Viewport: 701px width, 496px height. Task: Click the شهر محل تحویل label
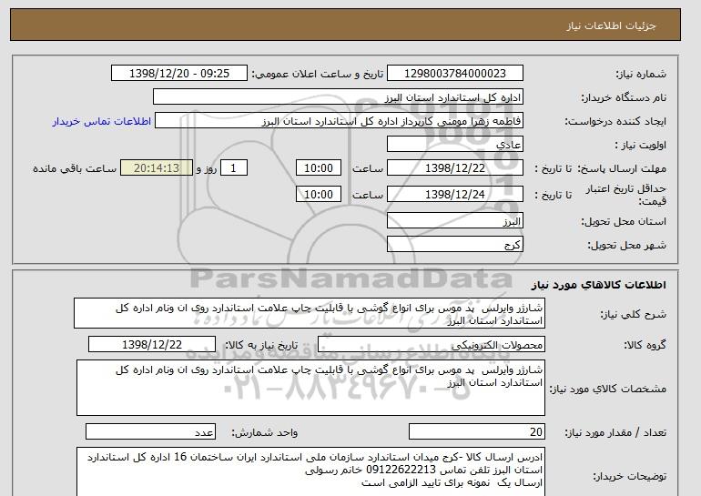coord(626,246)
